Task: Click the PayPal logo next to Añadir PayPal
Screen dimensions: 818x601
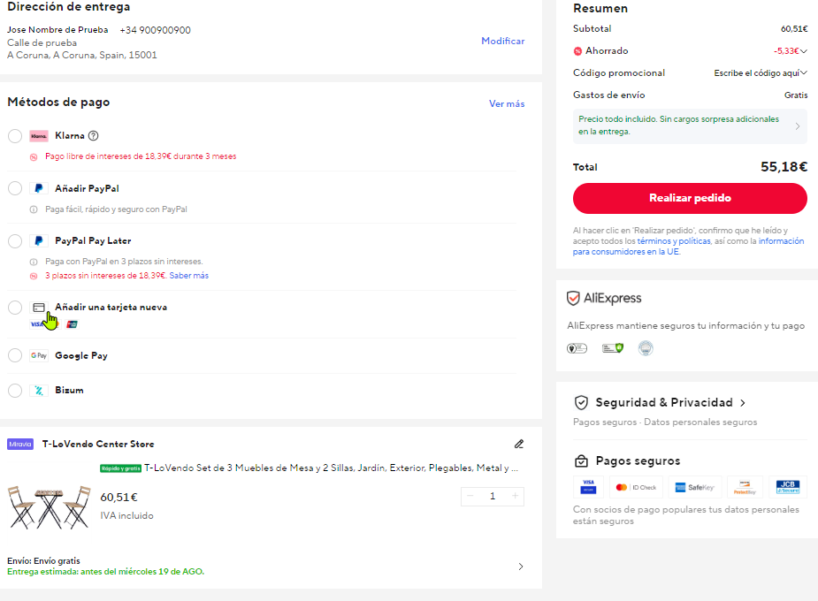Action: click(x=39, y=188)
